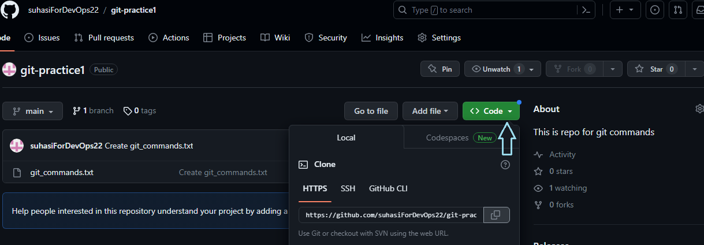
Task: Open the git_commands.txt file link
Action: click(62, 172)
